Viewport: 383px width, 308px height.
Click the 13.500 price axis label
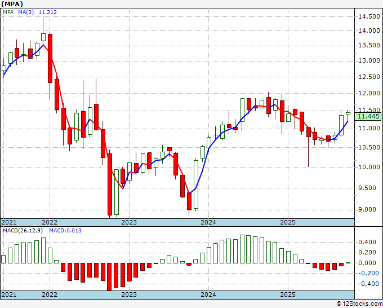pos(369,45)
